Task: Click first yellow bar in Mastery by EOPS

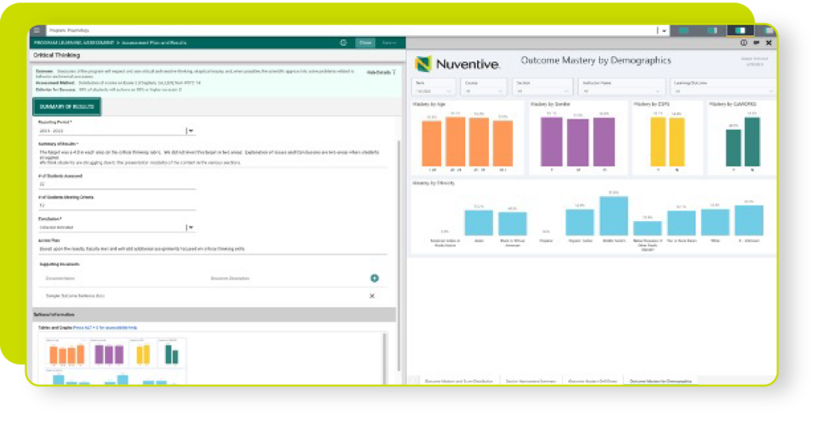Action: 658,142
